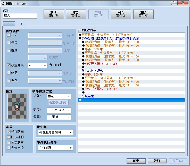
Task: Select the 最大 MP + 100 command line
Action: [x=131, y=46]
